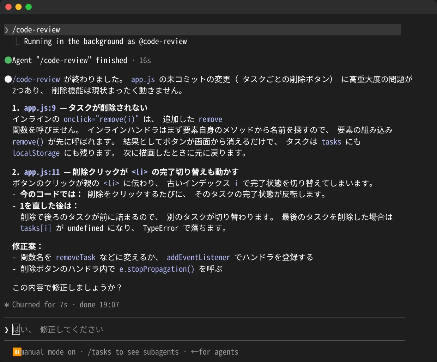
Task: Click the localStorage code word
Action: click(x=36, y=153)
